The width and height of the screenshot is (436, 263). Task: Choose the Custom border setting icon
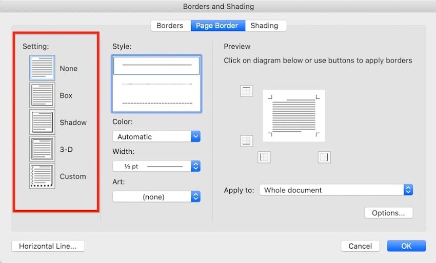click(42, 176)
